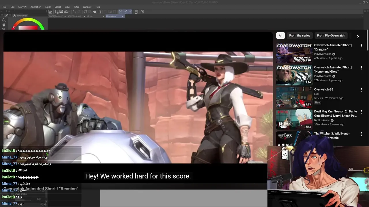The width and height of the screenshot is (369, 207).
Task: Open the Clip Studio launcher icon
Action: pos(50,12)
